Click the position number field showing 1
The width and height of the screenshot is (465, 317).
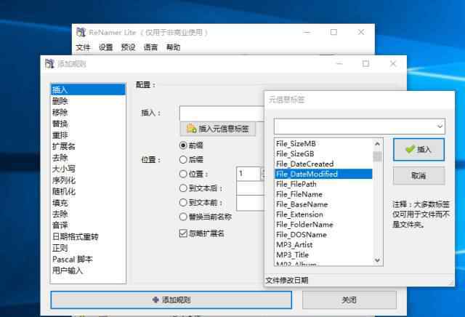[248, 174]
